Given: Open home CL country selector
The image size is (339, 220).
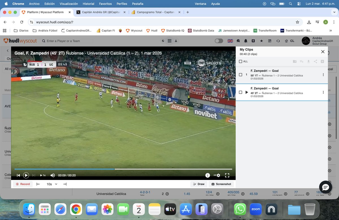Looking at the screenshot, I should point(290,41).
